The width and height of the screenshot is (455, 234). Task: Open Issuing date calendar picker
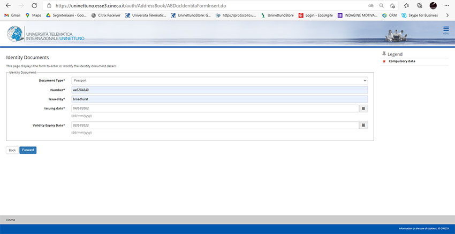tap(363, 108)
